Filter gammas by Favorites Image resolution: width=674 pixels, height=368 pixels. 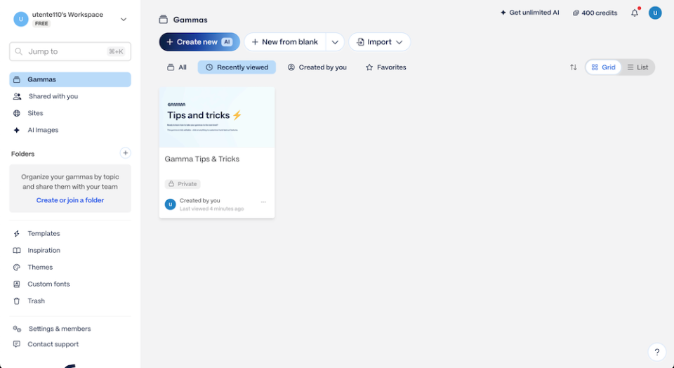(x=386, y=67)
